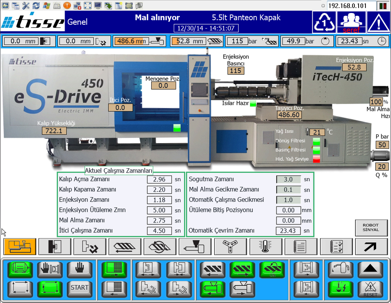
Task: Toggle the green heater thermometer button
Action: (x=341, y=289)
